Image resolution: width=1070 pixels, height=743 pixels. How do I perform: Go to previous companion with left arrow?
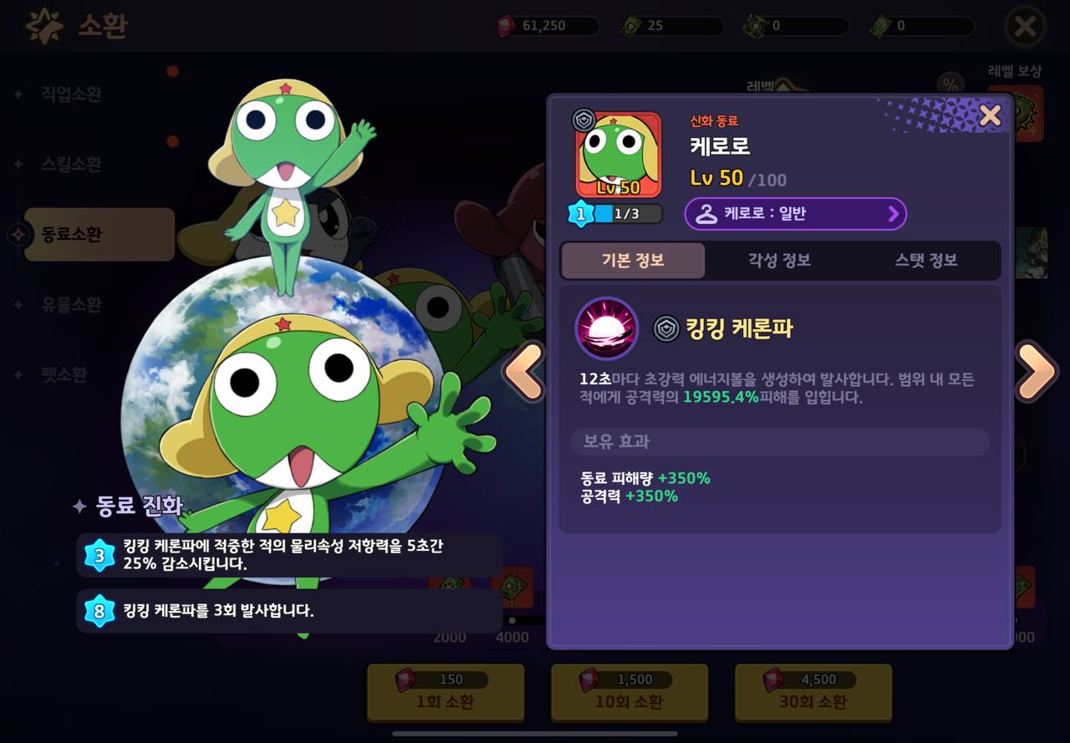click(x=524, y=373)
